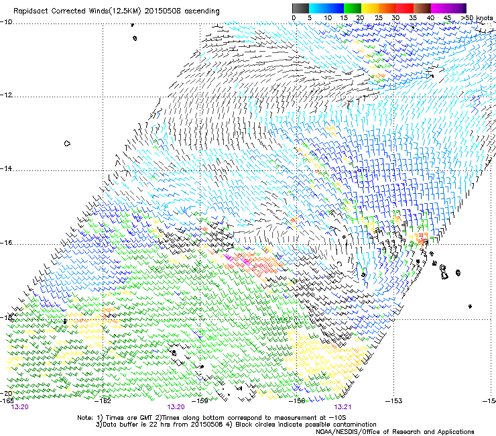Select the dark purple 45-50 knots swatch
The width and height of the screenshot is (496, 436).
point(457,8)
